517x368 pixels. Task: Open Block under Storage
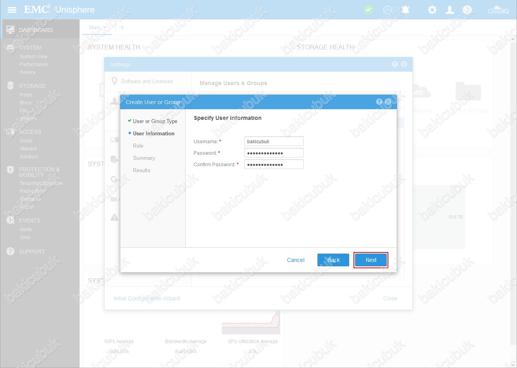click(x=26, y=103)
